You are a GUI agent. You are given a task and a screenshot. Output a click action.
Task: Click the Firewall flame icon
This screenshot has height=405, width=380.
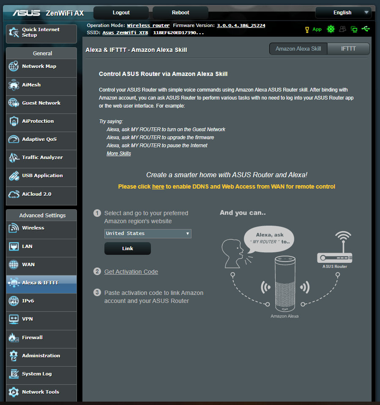pos(14,337)
